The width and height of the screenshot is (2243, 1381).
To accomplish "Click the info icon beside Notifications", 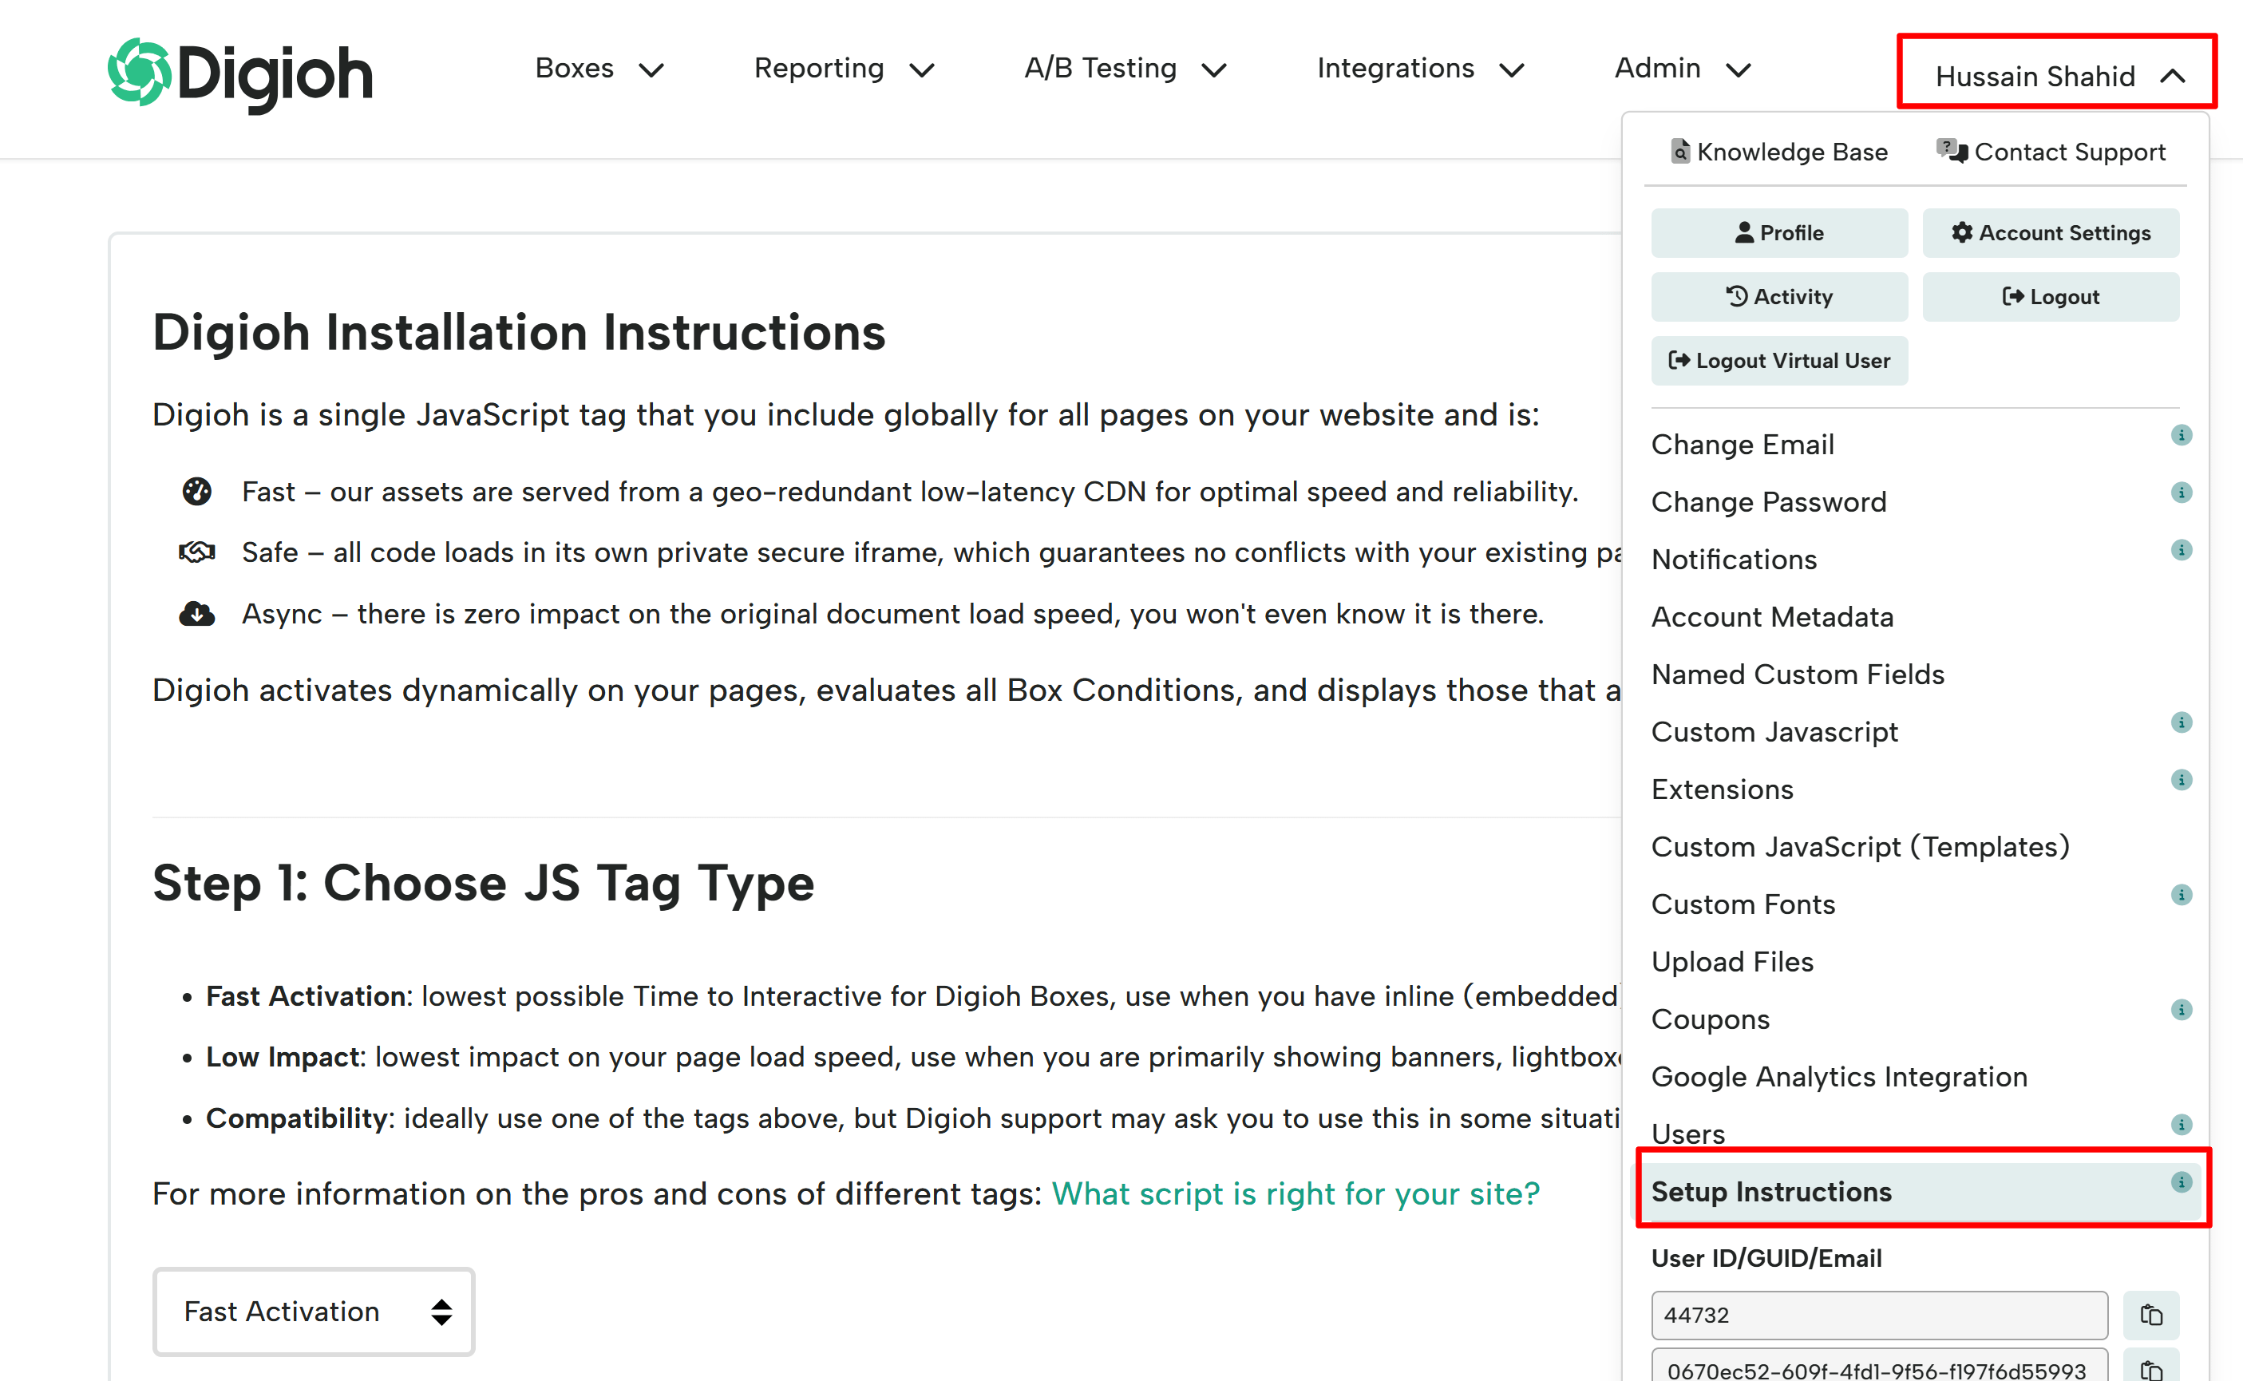I will [x=2181, y=550].
